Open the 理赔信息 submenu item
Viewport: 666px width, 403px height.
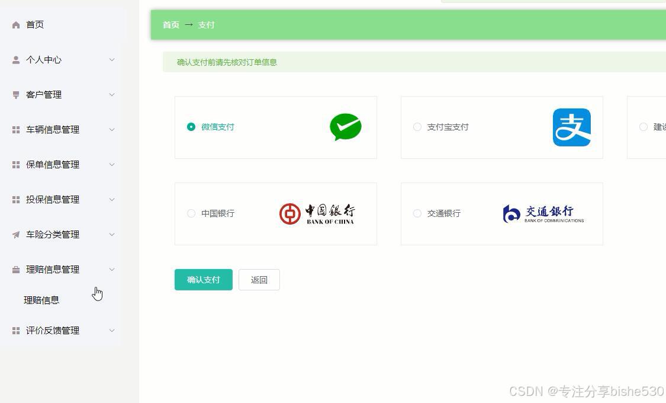point(41,300)
